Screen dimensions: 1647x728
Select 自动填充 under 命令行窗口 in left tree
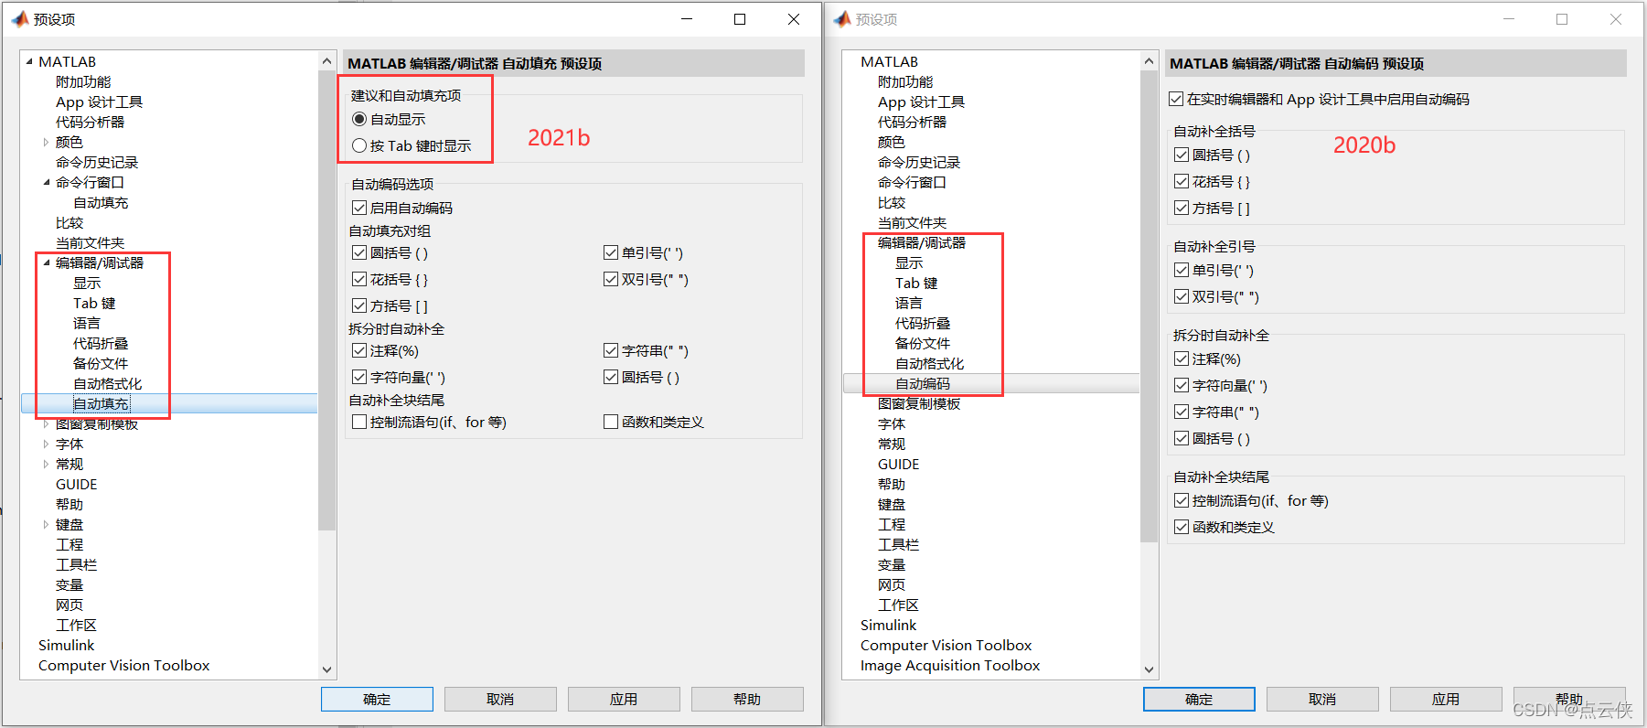(101, 203)
